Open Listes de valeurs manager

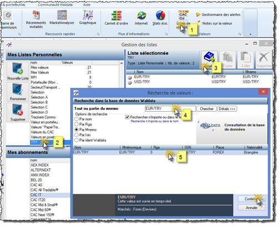183,20
